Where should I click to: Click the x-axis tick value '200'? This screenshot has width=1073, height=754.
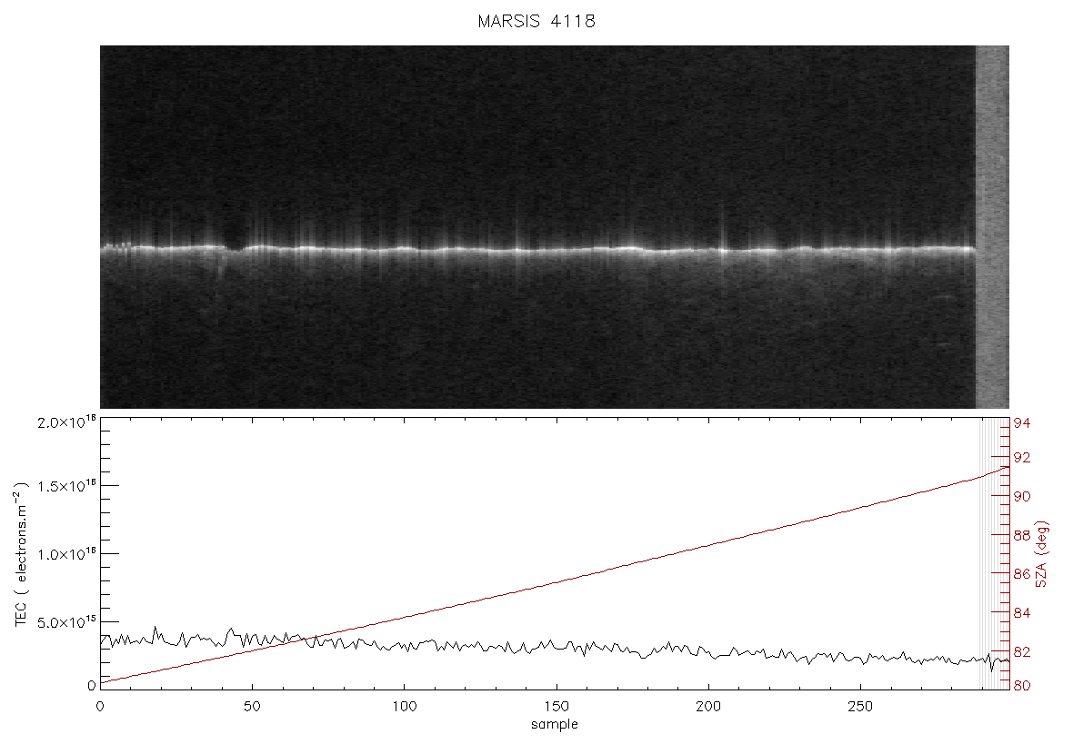tap(707, 707)
